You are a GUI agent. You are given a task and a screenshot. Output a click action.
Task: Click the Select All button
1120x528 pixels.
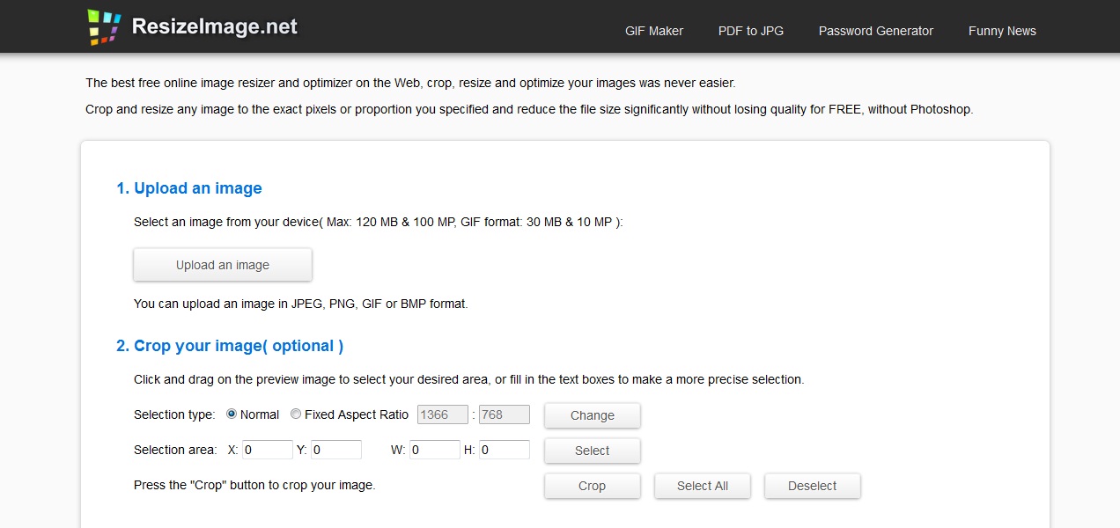tap(702, 486)
